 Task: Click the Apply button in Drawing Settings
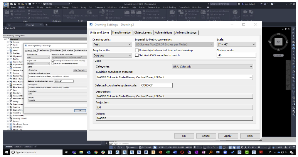tap(228, 136)
